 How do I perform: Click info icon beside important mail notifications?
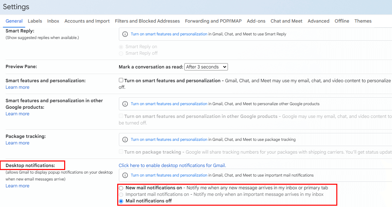pyautogui.click(x=125, y=175)
